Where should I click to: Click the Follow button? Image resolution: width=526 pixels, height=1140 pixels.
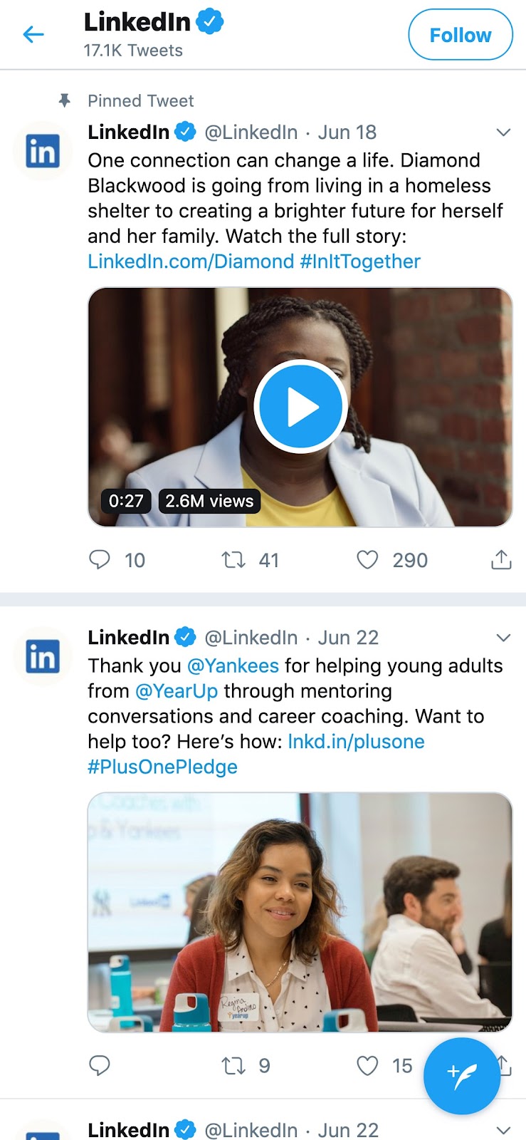(460, 35)
